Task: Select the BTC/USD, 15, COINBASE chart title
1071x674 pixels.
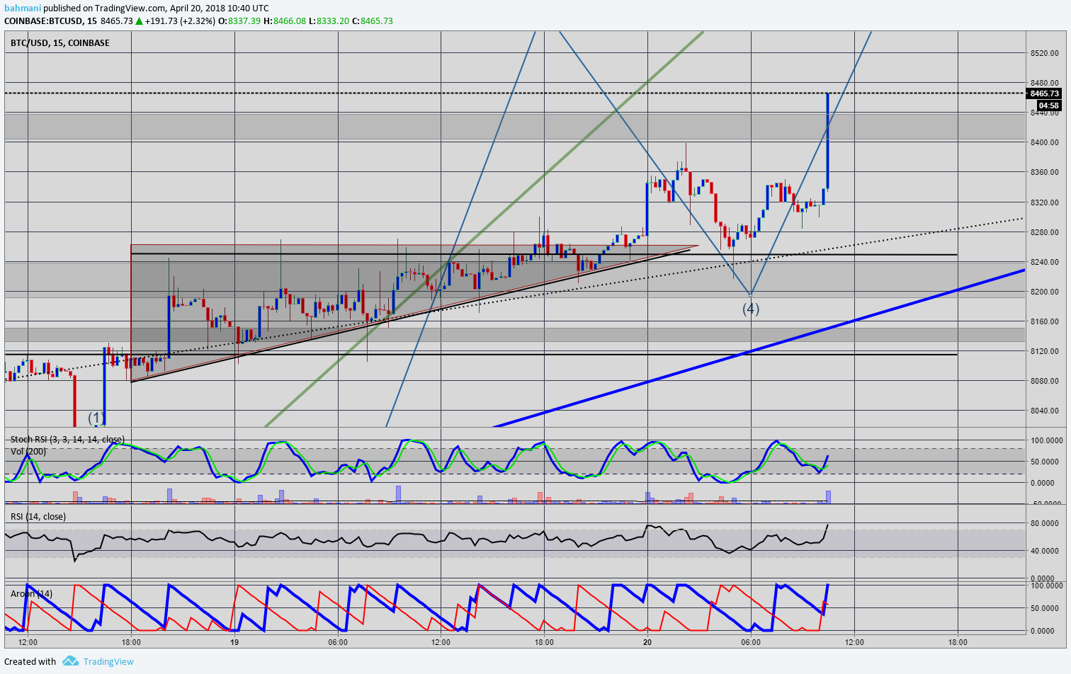Action: pos(60,43)
